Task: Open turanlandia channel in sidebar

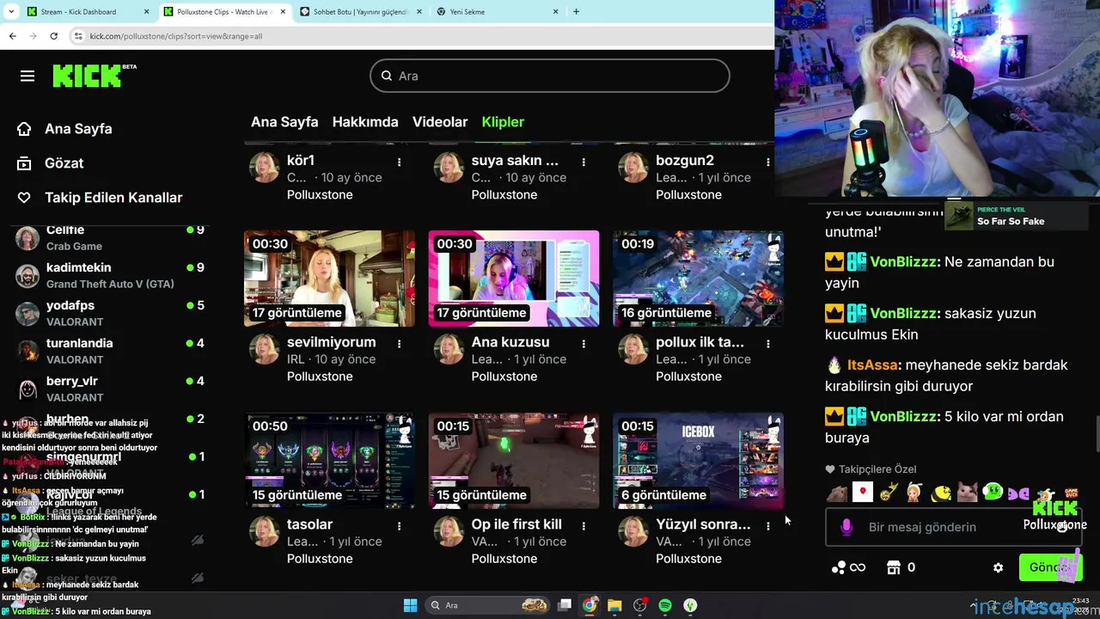Action: pyautogui.click(x=110, y=351)
